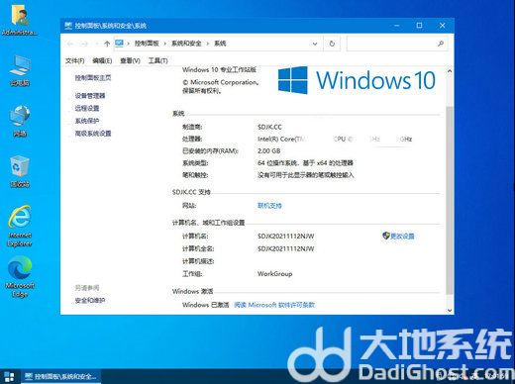Select the System and Security breadcrumb
The height and width of the screenshot is (384, 515).
click(x=186, y=44)
